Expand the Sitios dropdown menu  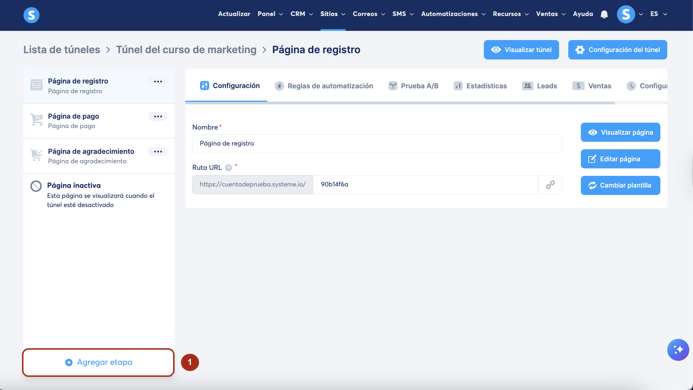(333, 14)
